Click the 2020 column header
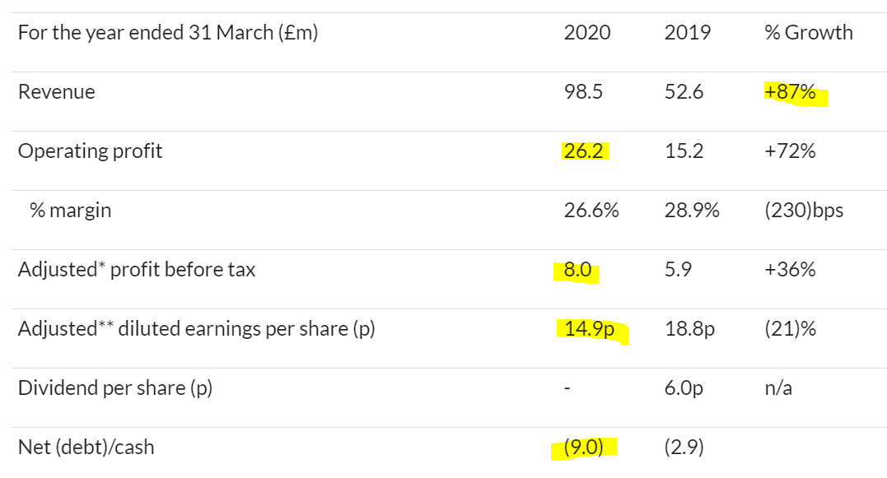Viewport: 887px width, 478px height. (x=587, y=32)
